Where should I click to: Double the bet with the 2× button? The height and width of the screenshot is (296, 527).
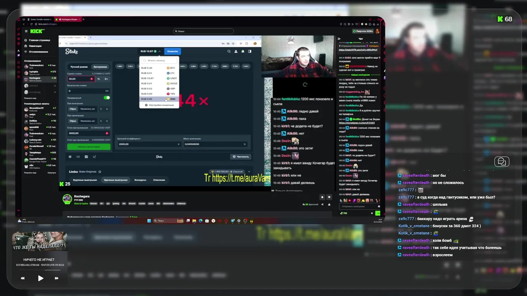106,79
